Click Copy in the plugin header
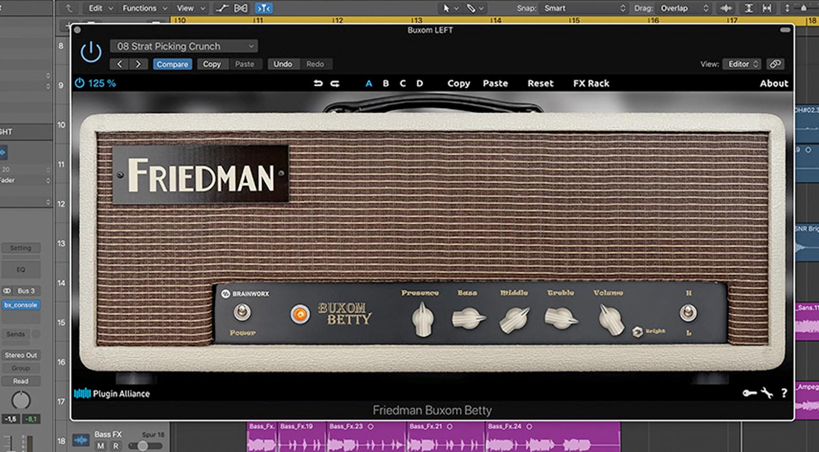 pyautogui.click(x=212, y=64)
